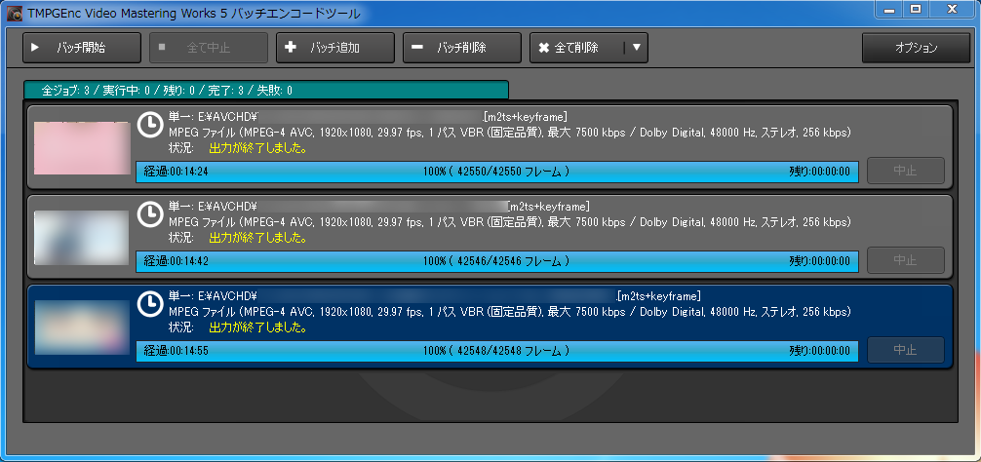Click the progress bar showing 42550/42550 フレーム
This screenshot has width=981, height=462.
(496, 172)
